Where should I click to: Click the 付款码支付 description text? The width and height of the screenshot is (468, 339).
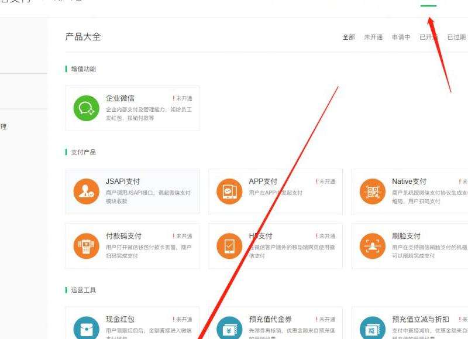pyautogui.click(x=149, y=252)
